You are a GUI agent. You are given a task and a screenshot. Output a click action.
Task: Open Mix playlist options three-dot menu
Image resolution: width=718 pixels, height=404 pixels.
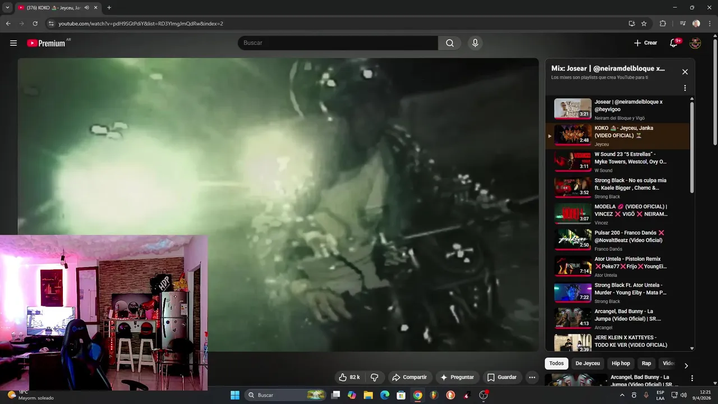pos(685,88)
